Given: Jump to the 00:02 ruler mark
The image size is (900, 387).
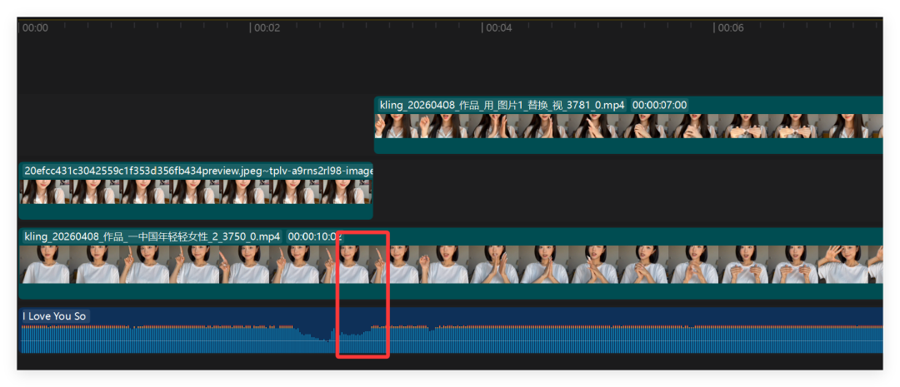Looking at the screenshot, I should [267, 27].
